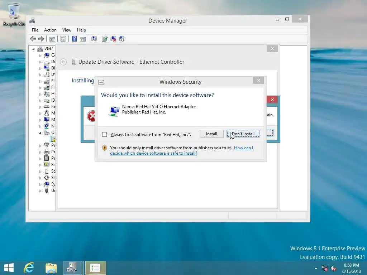
Task: Click the network status icon in system tray
Action: pos(325,268)
